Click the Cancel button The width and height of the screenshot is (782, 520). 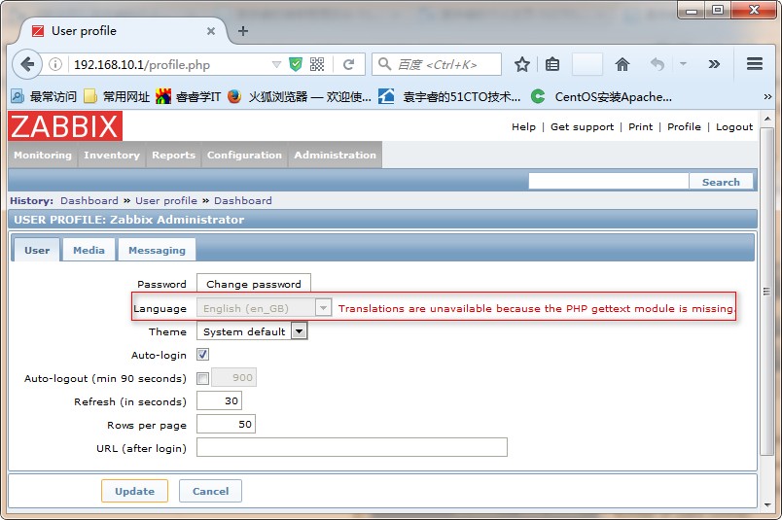pos(210,491)
